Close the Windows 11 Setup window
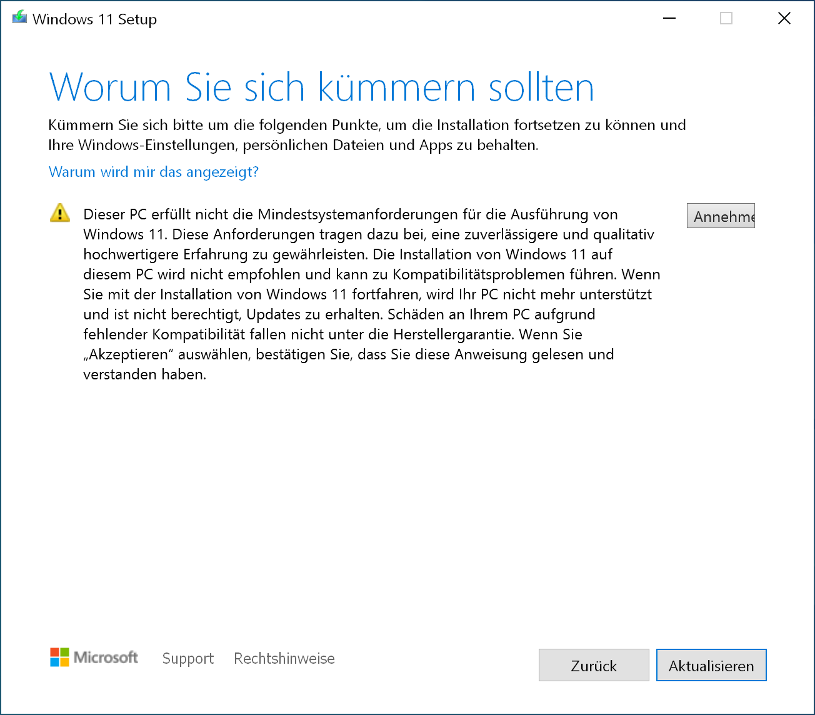 tap(784, 19)
